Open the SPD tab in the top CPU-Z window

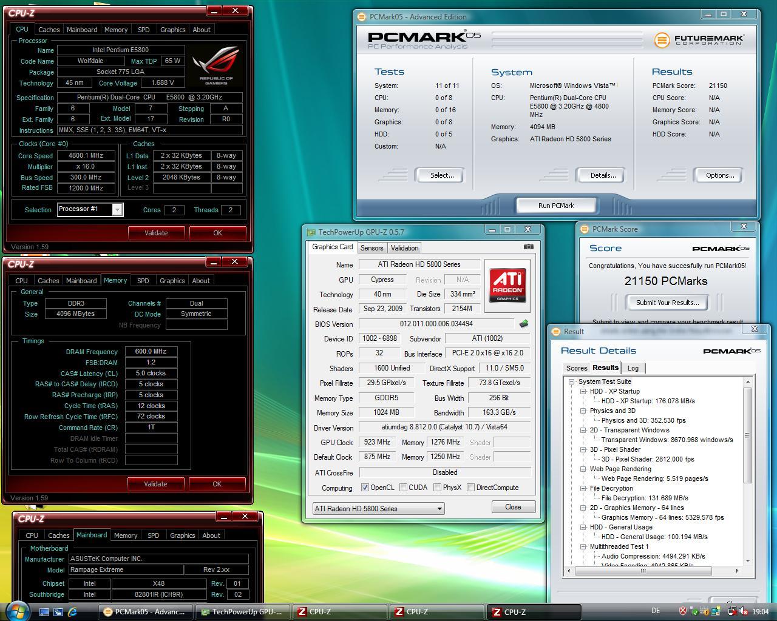(143, 30)
